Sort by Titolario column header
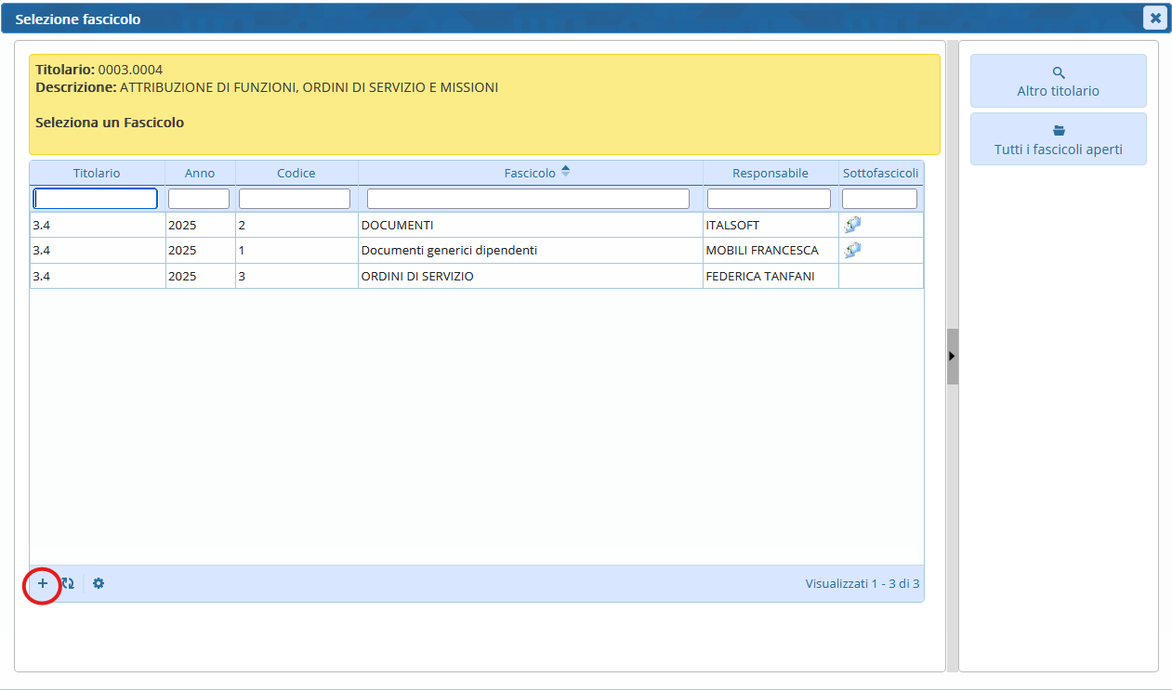 97,173
